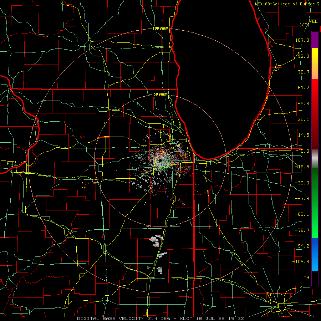
Task: Select the 14.5 velocity scale value
Action: [x=304, y=135]
